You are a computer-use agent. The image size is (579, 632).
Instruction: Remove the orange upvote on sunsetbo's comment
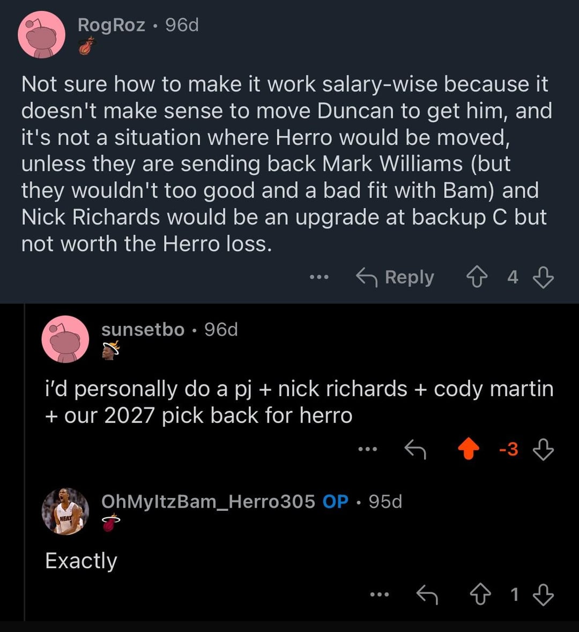(469, 450)
